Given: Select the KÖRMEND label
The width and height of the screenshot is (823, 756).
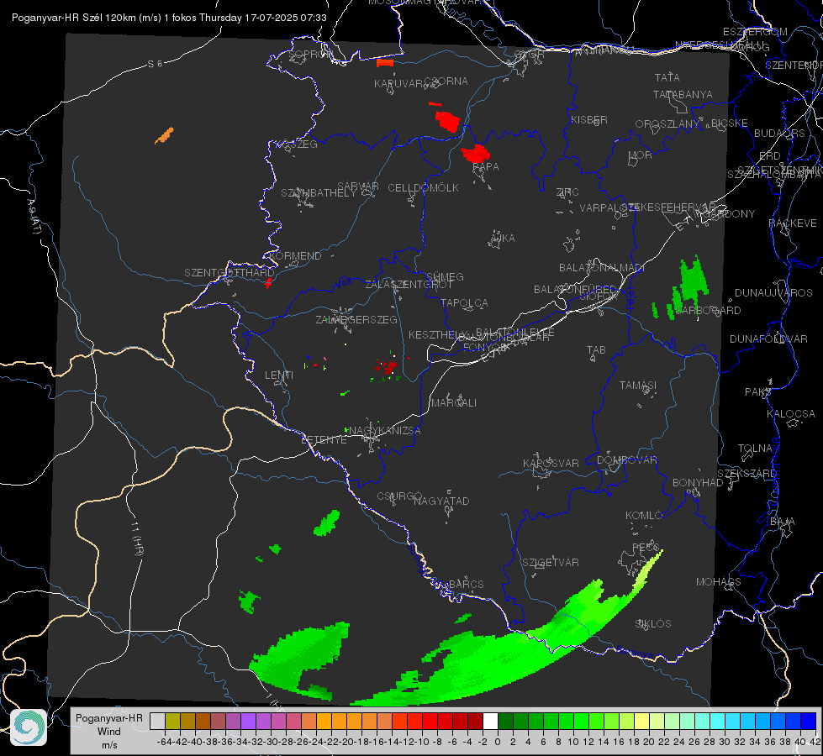Looking at the screenshot, I should 294,256.
